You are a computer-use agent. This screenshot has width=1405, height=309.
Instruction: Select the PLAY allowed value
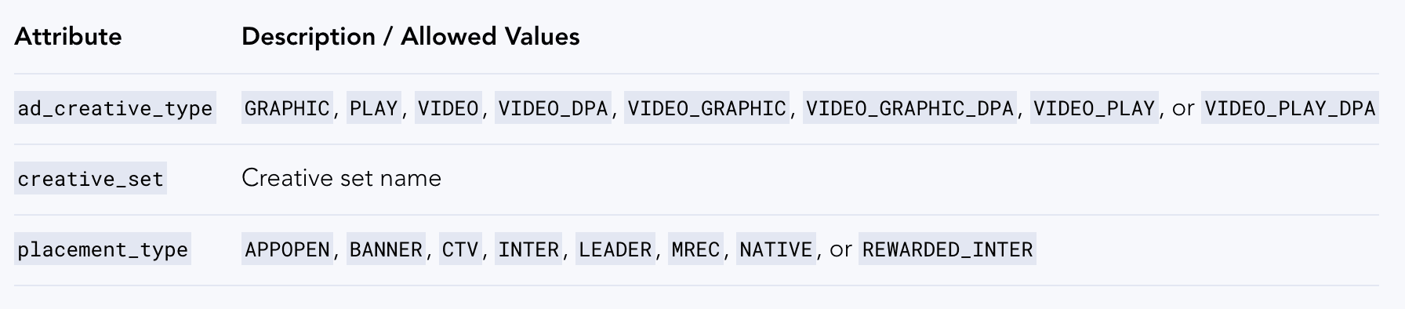coord(374,108)
